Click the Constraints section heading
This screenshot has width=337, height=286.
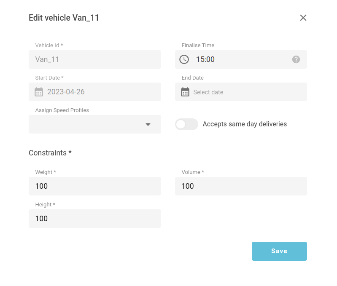pos(50,153)
